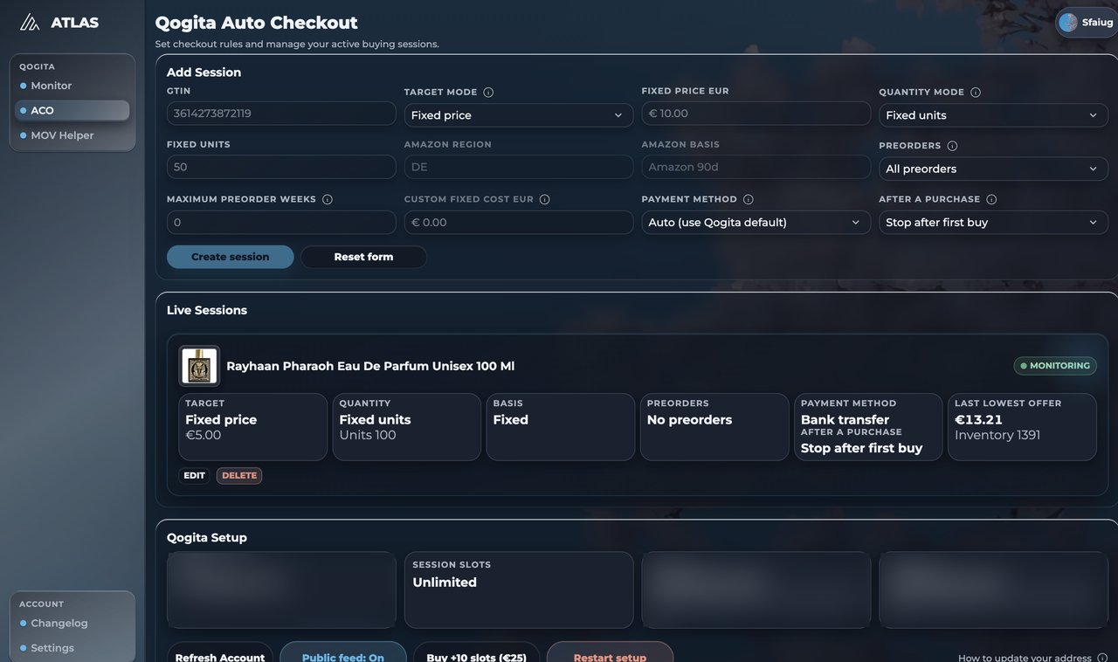
Task: Delete the Rayhaan Pharaoh session
Action: tap(239, 476)
